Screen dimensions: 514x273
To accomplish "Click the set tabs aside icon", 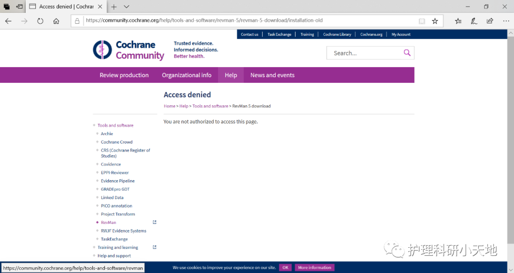I will (20, 7).
